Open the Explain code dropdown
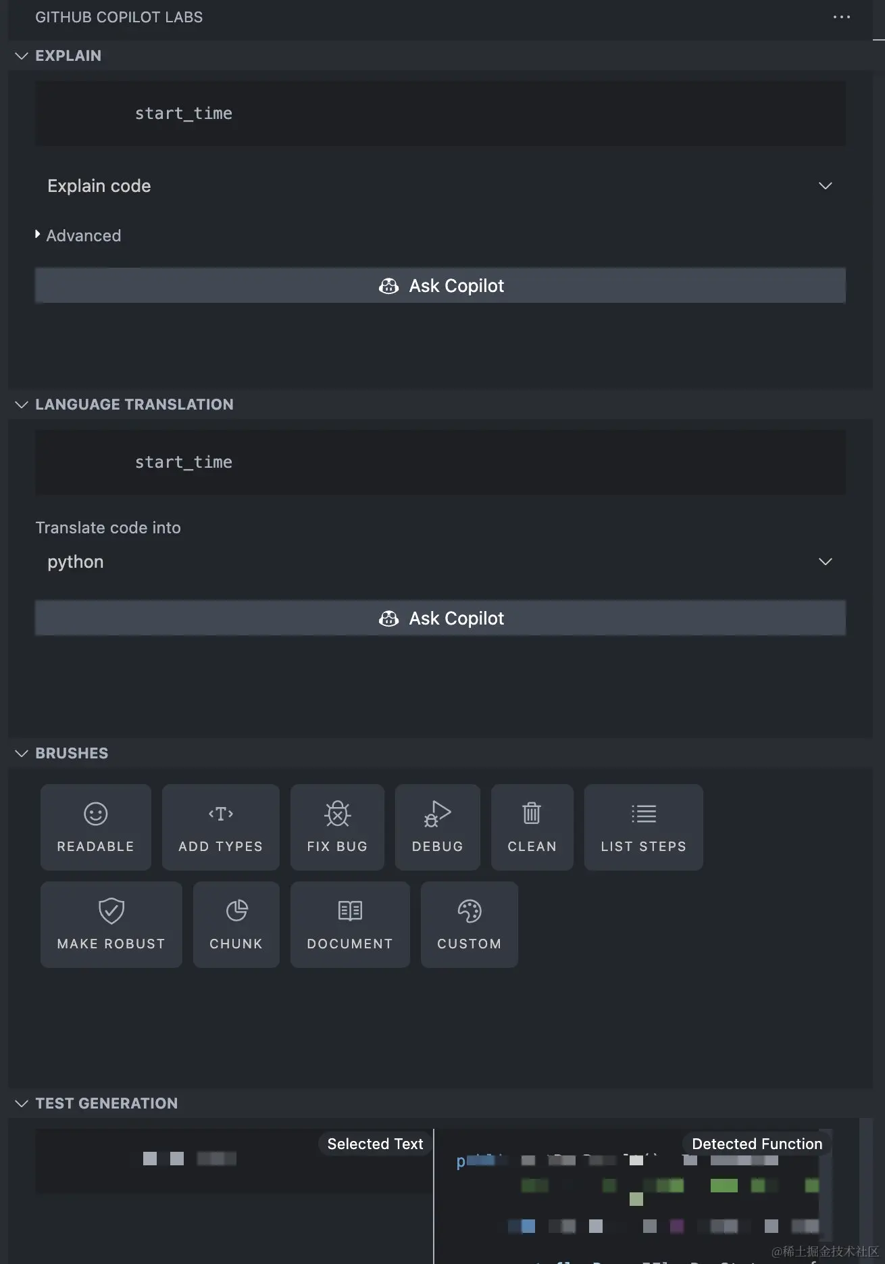This screenshot has height=1264, width=885. 440,186
